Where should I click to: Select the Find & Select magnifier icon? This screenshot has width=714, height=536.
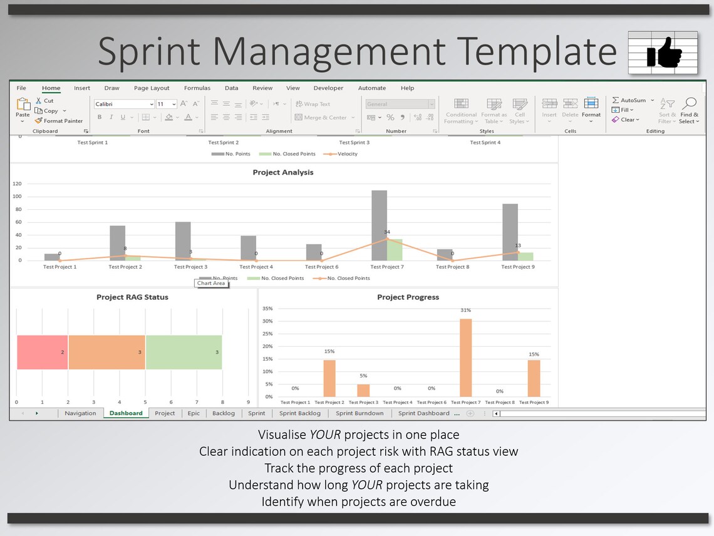[x=690, y=103]
